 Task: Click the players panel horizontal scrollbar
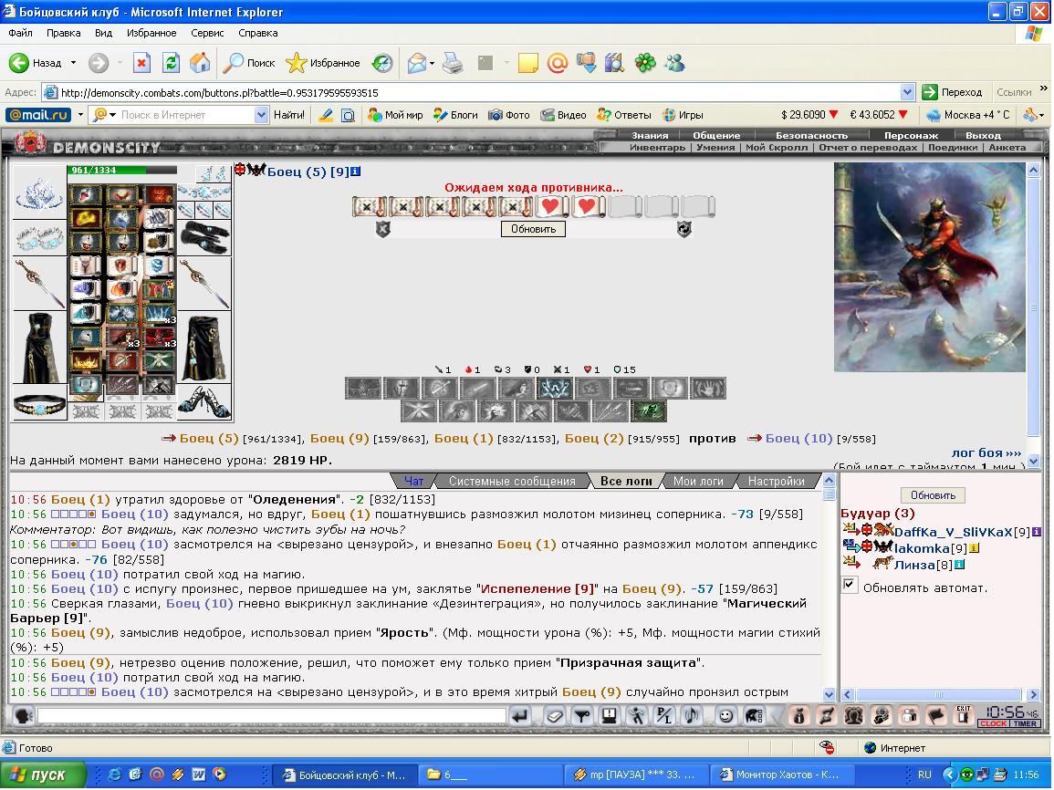coord(941,694)
